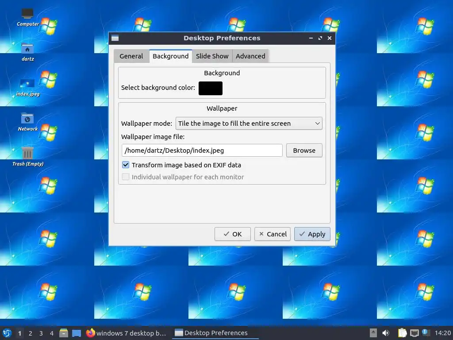Open the volume control tray icon

pyautogui.click(x=386, y=333)
